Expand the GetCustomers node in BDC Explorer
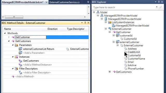 110,72
